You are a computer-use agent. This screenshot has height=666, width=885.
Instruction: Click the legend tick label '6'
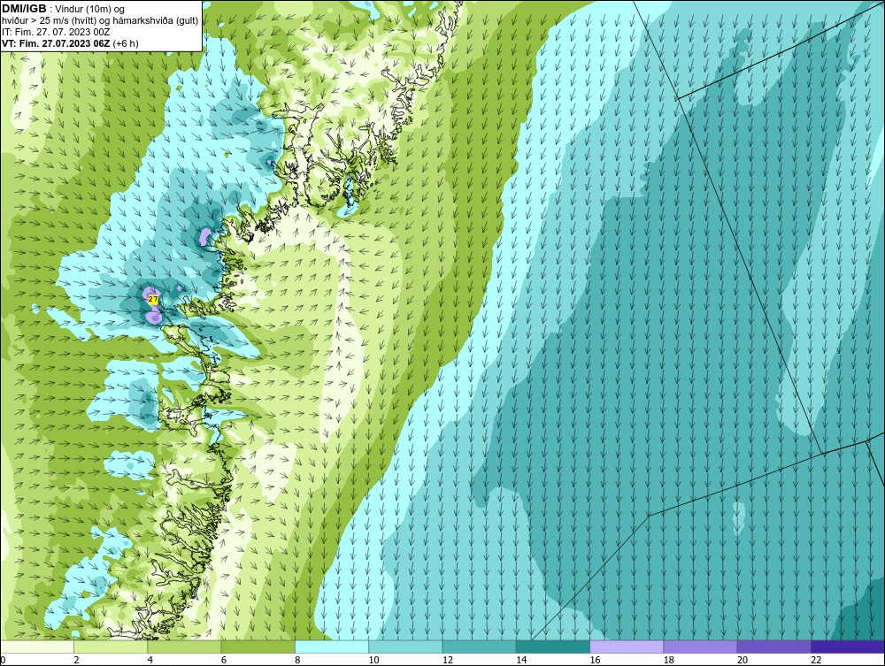tap(224, 660)
